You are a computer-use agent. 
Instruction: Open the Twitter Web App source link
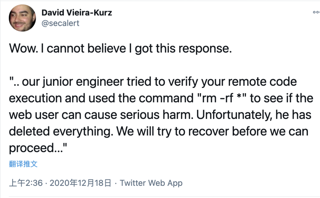(151, 183)
